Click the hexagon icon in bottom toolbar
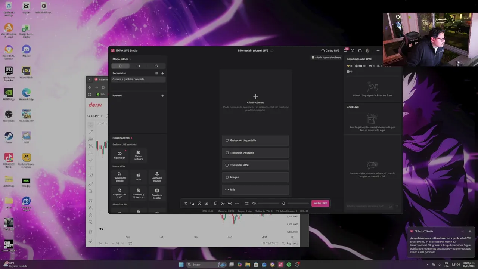This screenshot has height=269, width=478. coord(199,204)
